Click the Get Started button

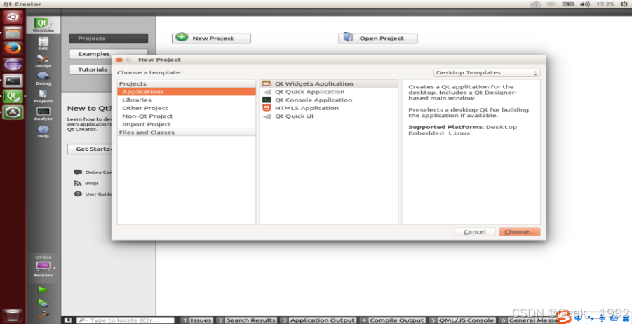pyautogui.click(x=90, y=149)
